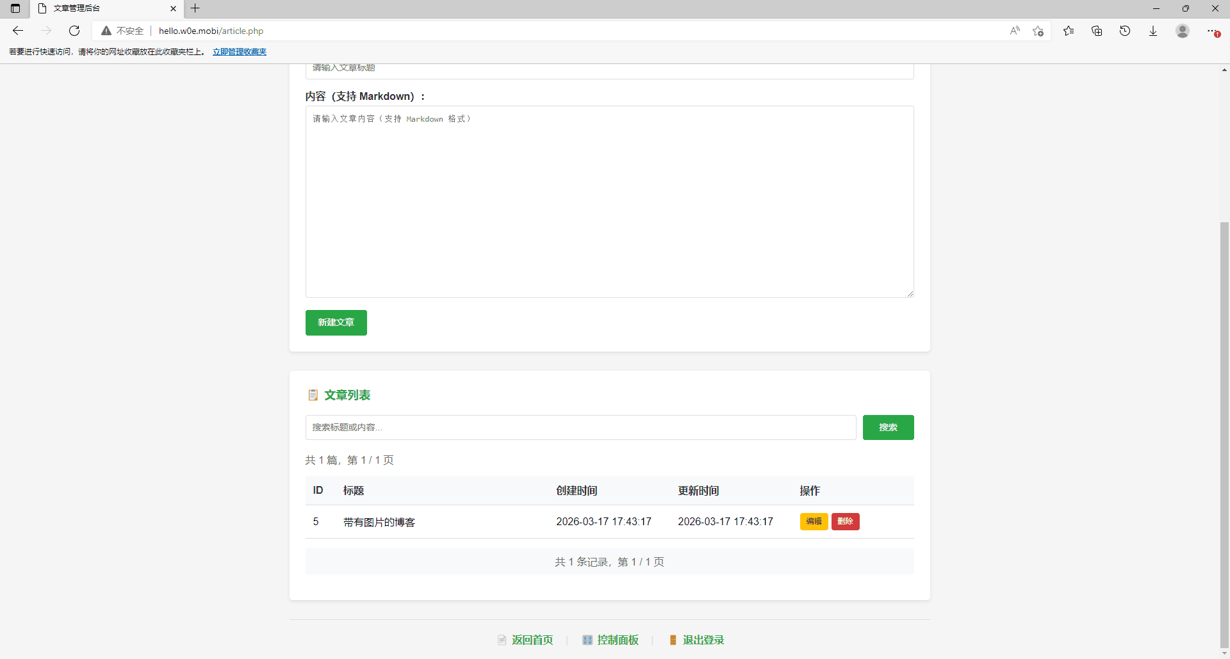Click the 删除 button for 带有图片的博客

pyautogui.click(x=846, y=521)
